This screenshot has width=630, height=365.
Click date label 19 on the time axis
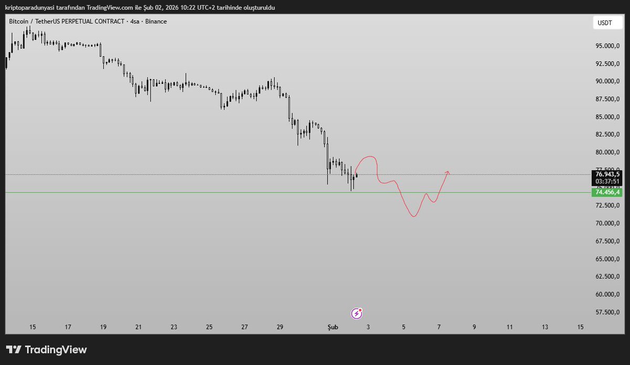(103, 327)
